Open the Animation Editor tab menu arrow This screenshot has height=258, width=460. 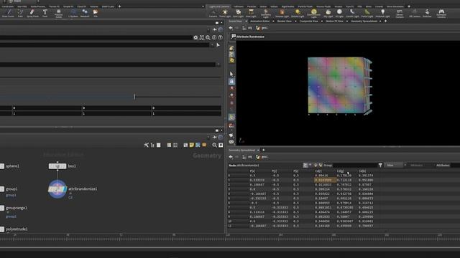tap(273, 21)
